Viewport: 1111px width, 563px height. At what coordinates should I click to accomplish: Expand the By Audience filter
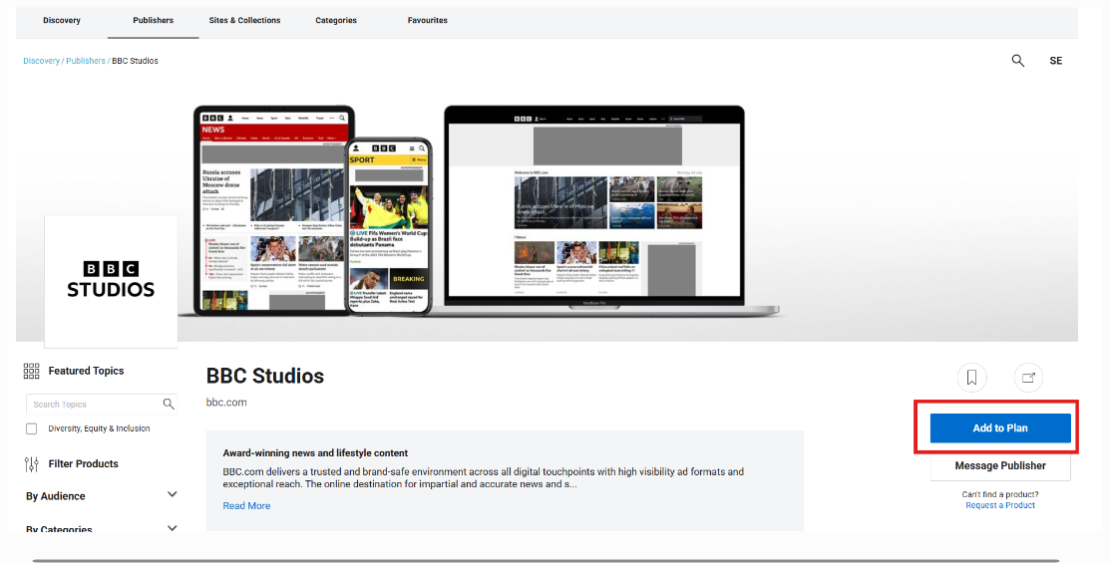(172, 495)
